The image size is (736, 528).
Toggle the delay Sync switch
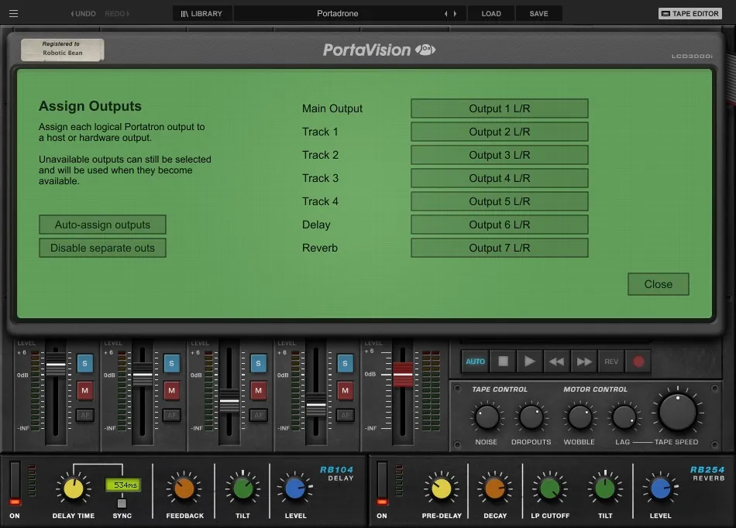point(122,503)
